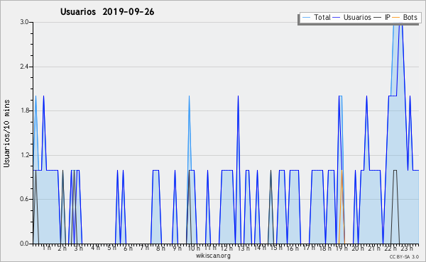Screen dimensions: 426x262
Task: Click the light blue Total legend line
Action: tap(306, 18)
